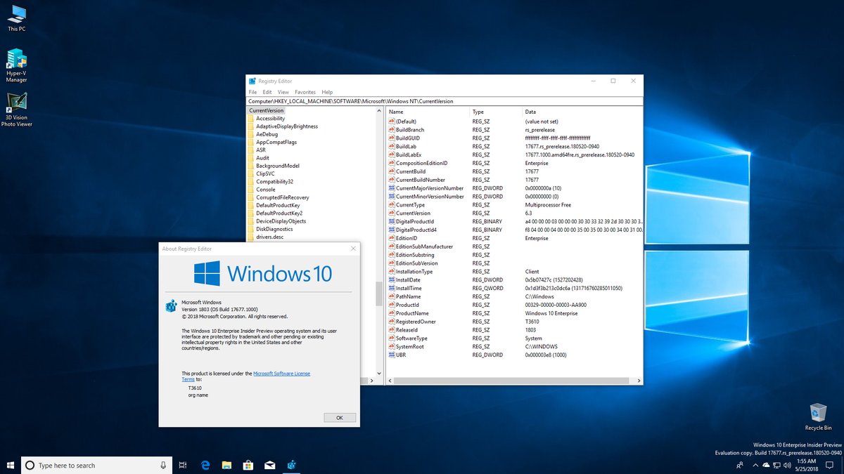
Task: Select the AdaptiveDisplayBrightness key
Action: [x=287, y=126]
